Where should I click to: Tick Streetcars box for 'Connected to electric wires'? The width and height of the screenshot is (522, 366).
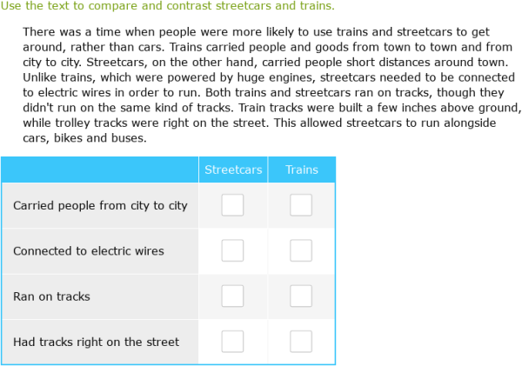tap(232, 250)
